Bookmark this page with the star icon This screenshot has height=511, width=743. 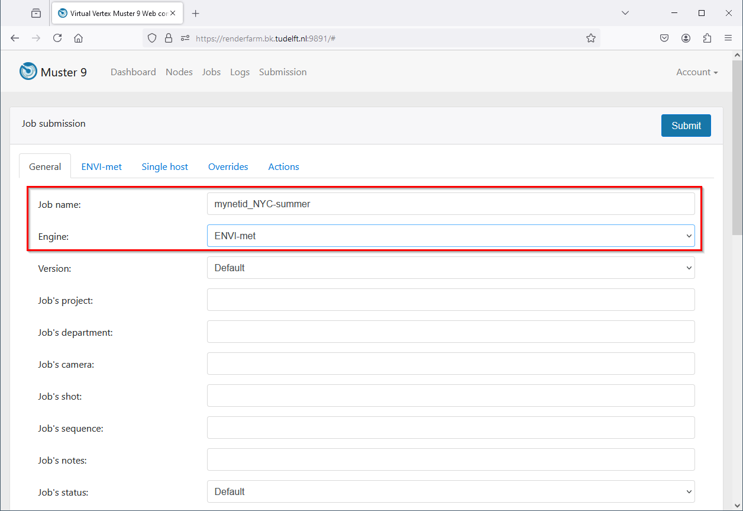[590, 38]
